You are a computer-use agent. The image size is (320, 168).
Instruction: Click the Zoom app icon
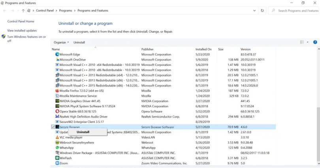coord(57,163)
